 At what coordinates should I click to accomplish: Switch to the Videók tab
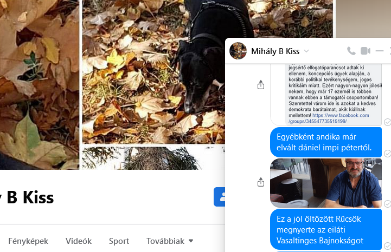click(79, 241)
